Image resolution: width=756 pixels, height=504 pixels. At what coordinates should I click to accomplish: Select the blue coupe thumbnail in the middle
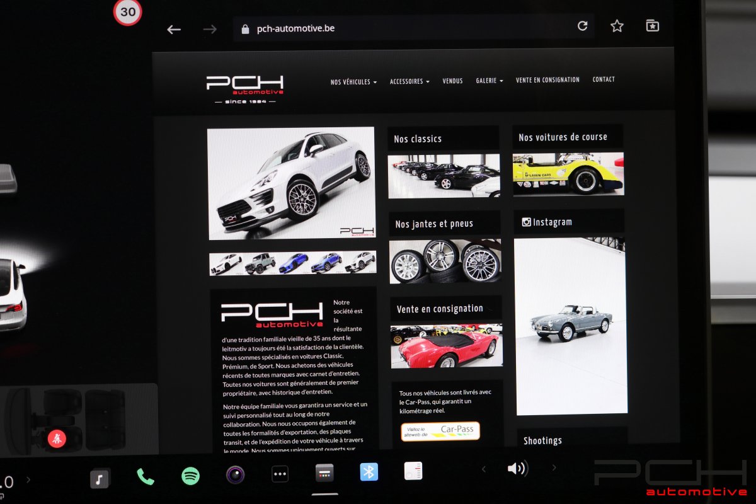294,263
